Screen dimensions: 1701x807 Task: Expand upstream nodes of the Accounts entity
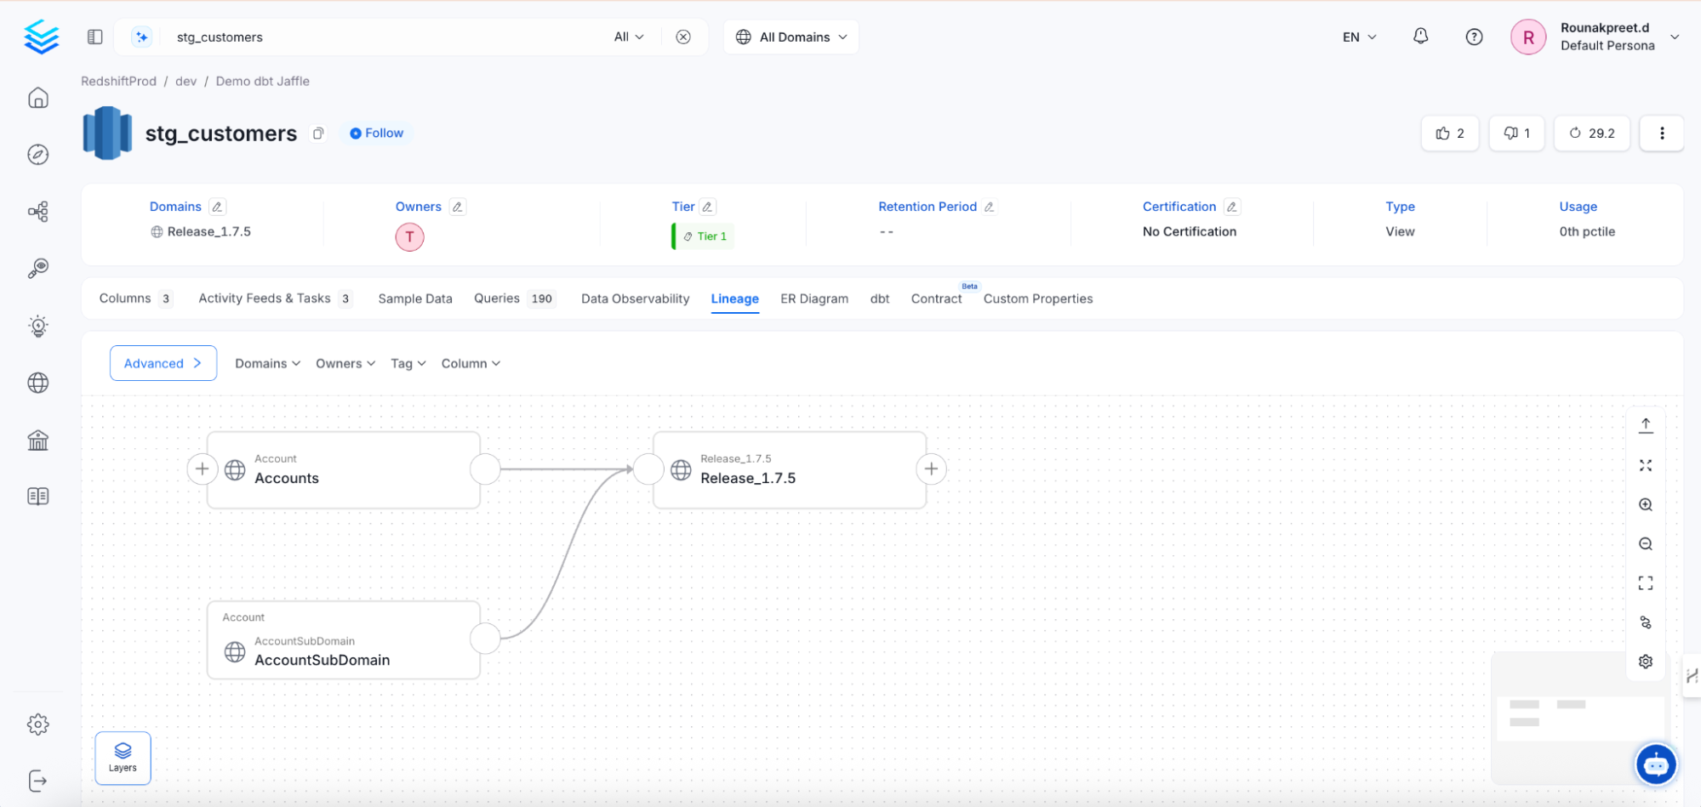pyautogui.click(x=202, y=469)
